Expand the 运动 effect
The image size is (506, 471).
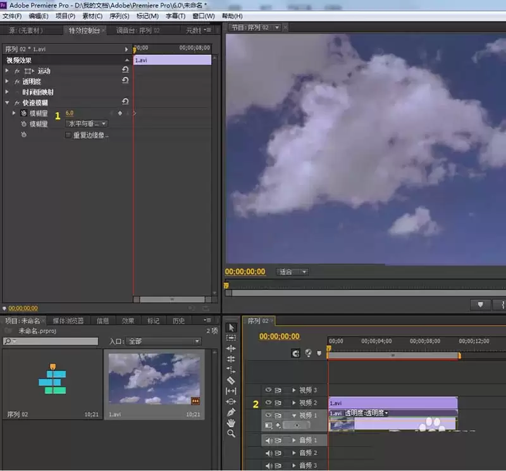tap(7, 70)
